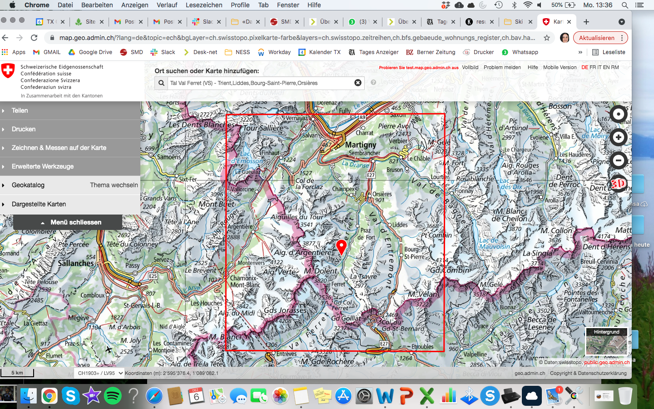Click the red location marker on the map
The width and height of the screenshot is (654, 409).
pos(341,247)
